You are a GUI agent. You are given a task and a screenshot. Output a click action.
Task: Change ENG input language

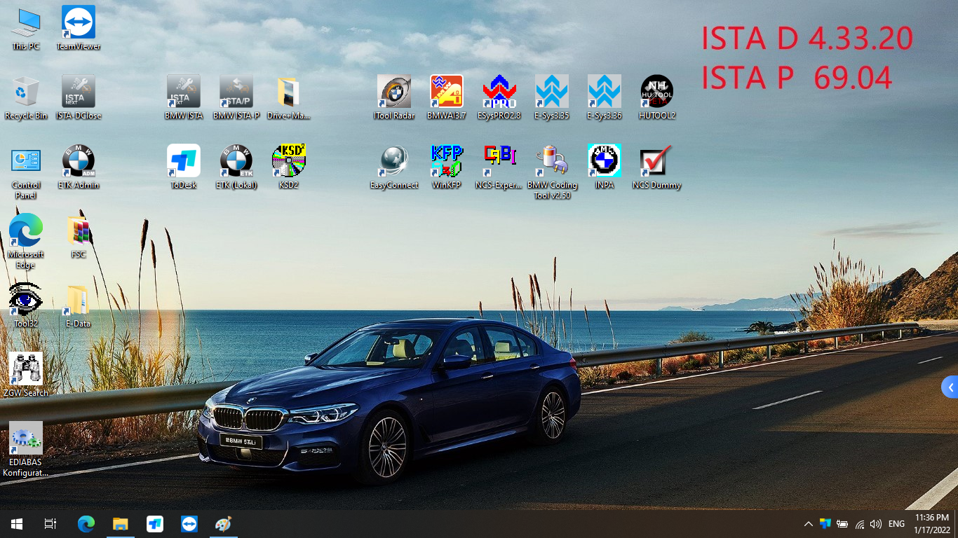click(896, 524)
